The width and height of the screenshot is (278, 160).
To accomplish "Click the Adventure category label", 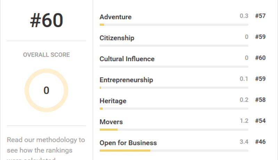I will click(x=115, y=17).
